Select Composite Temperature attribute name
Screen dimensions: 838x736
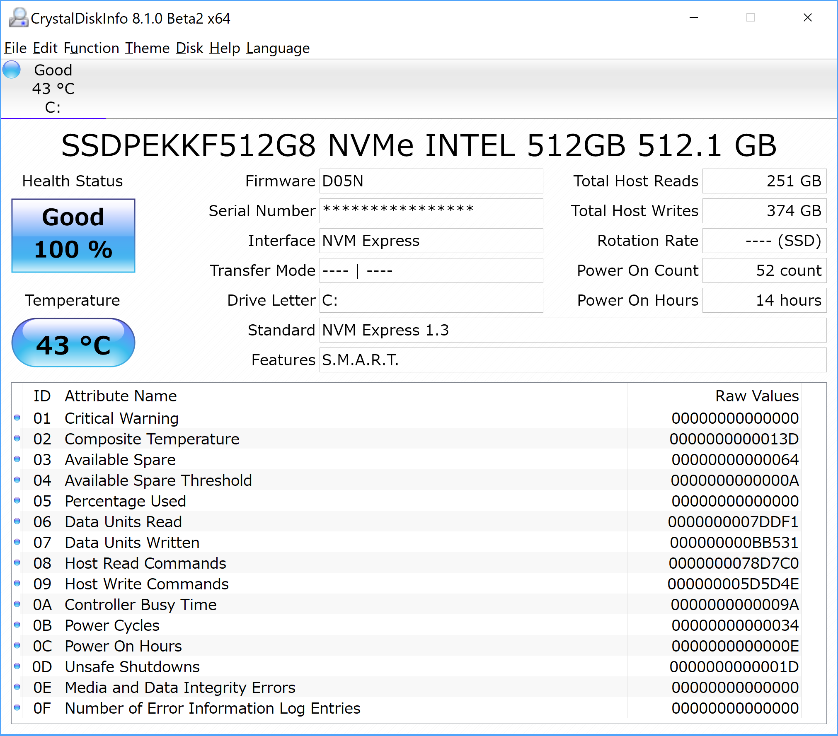tap(152, 439)
